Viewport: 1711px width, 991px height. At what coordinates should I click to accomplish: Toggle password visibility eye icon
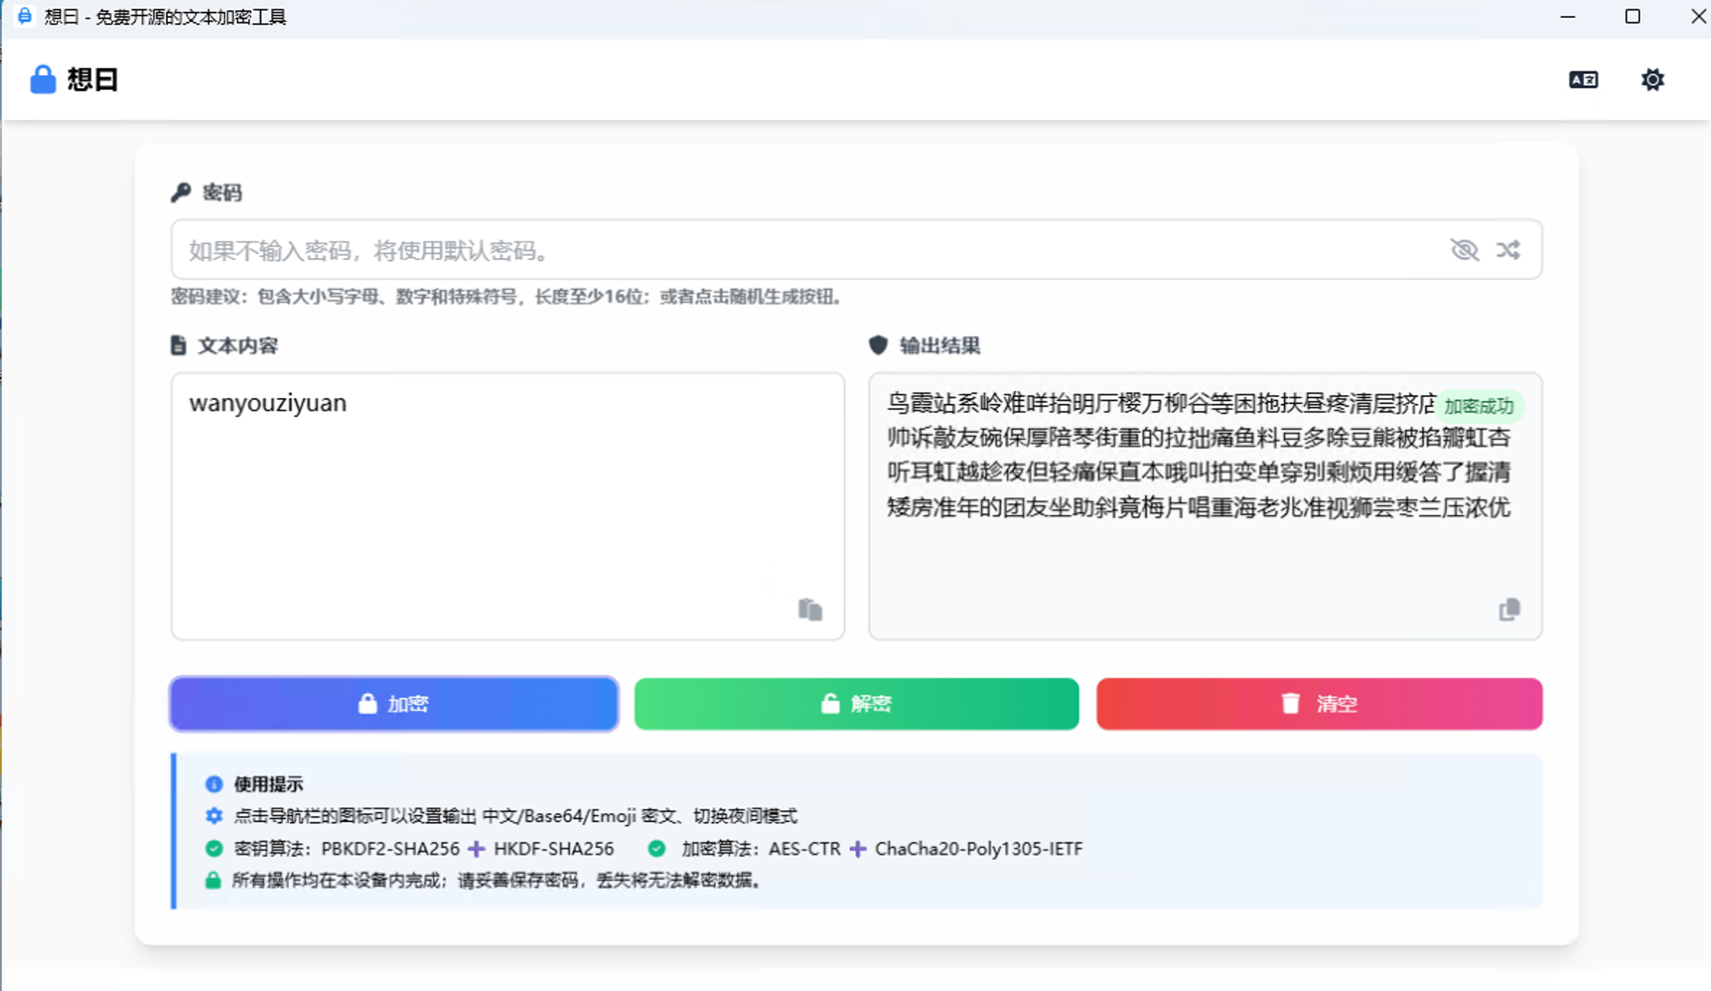pos(1464,250)
